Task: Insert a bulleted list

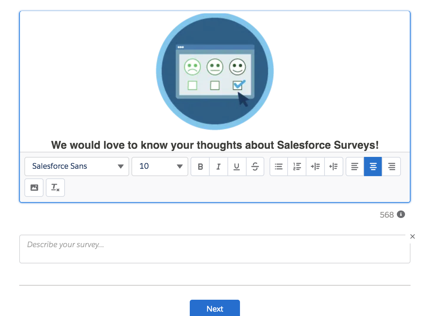Action: (278, 167)
